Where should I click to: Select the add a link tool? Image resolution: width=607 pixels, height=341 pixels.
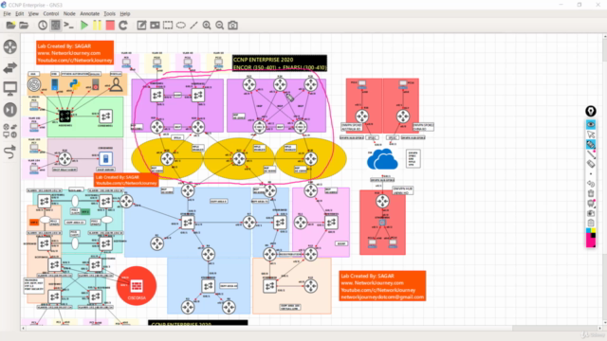(10, 152)
